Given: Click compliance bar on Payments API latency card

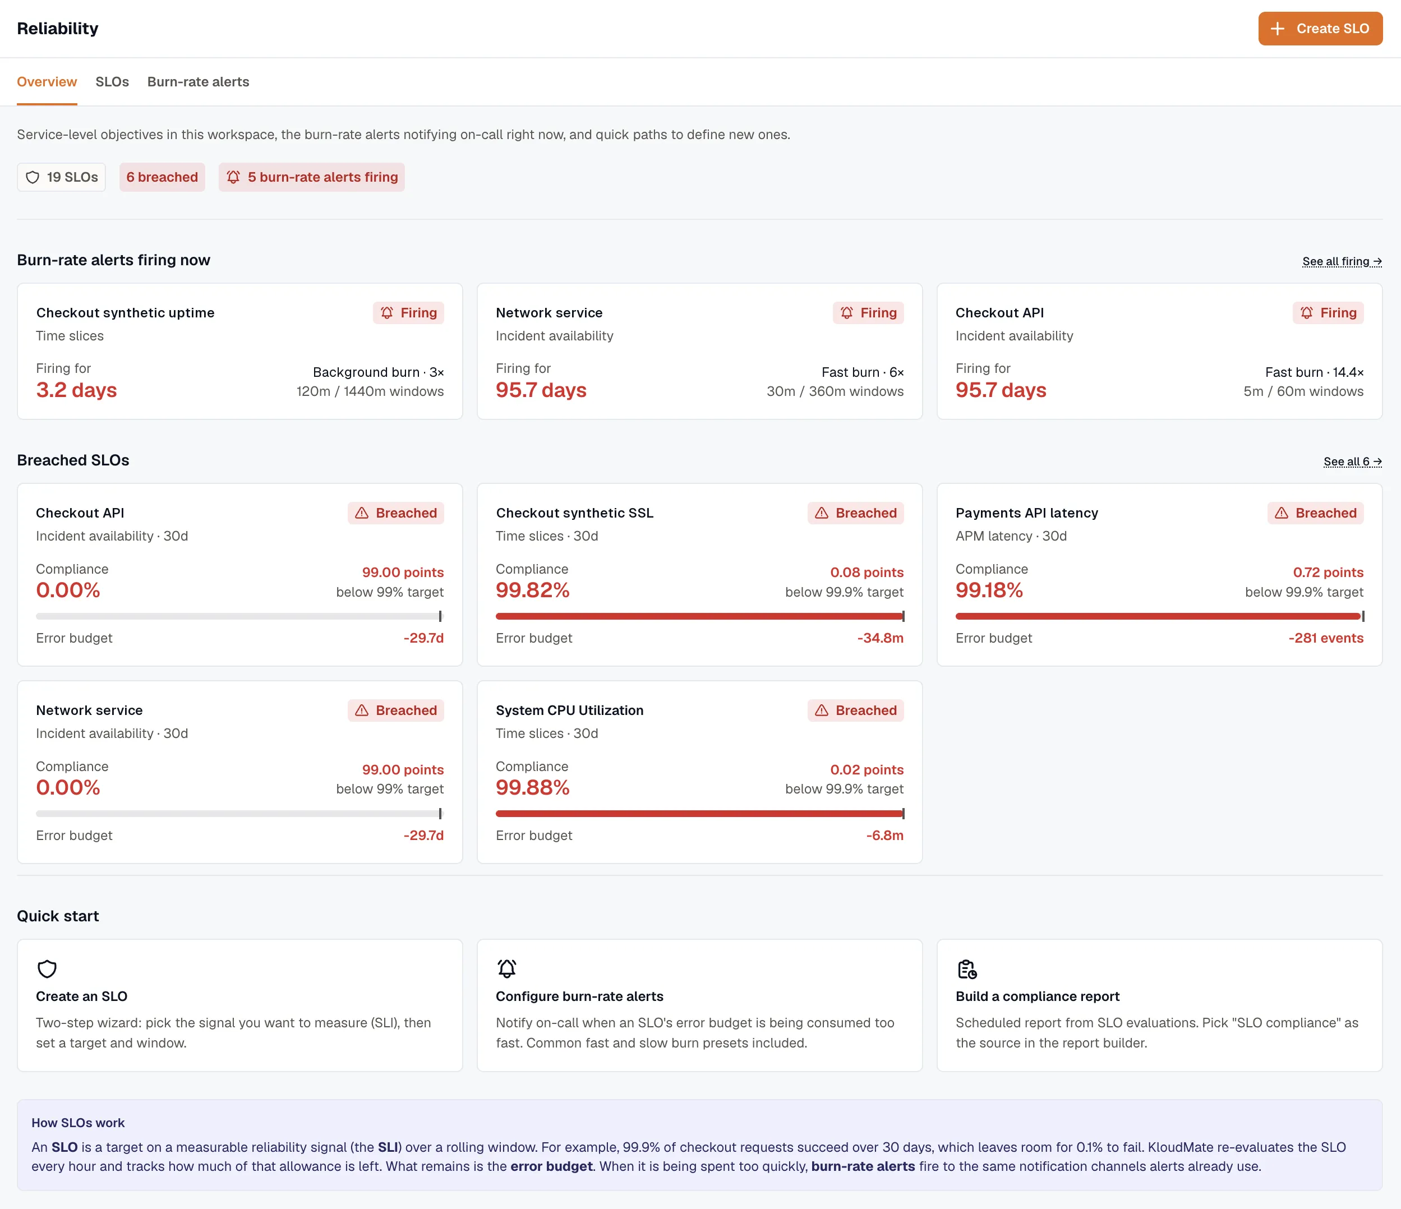Looking at the screenshot, I should (1160, 616).
